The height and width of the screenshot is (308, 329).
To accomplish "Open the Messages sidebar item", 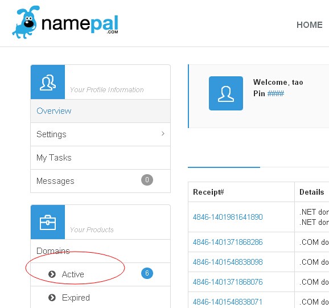I will coord(100,181).
